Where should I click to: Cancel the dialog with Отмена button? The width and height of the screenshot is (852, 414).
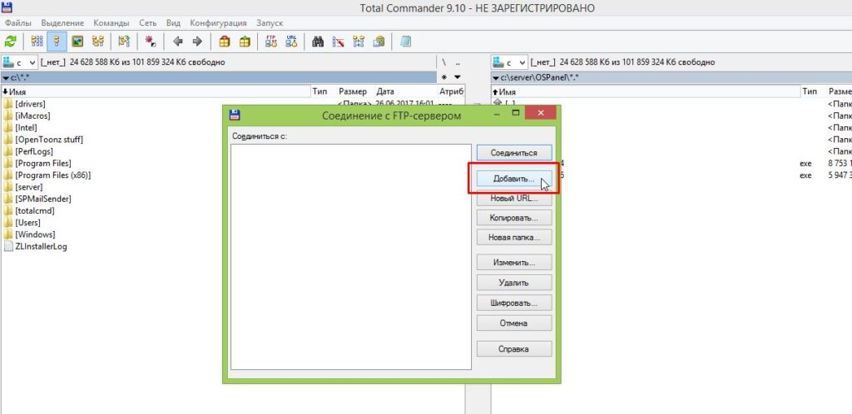[x=513, y=323]
